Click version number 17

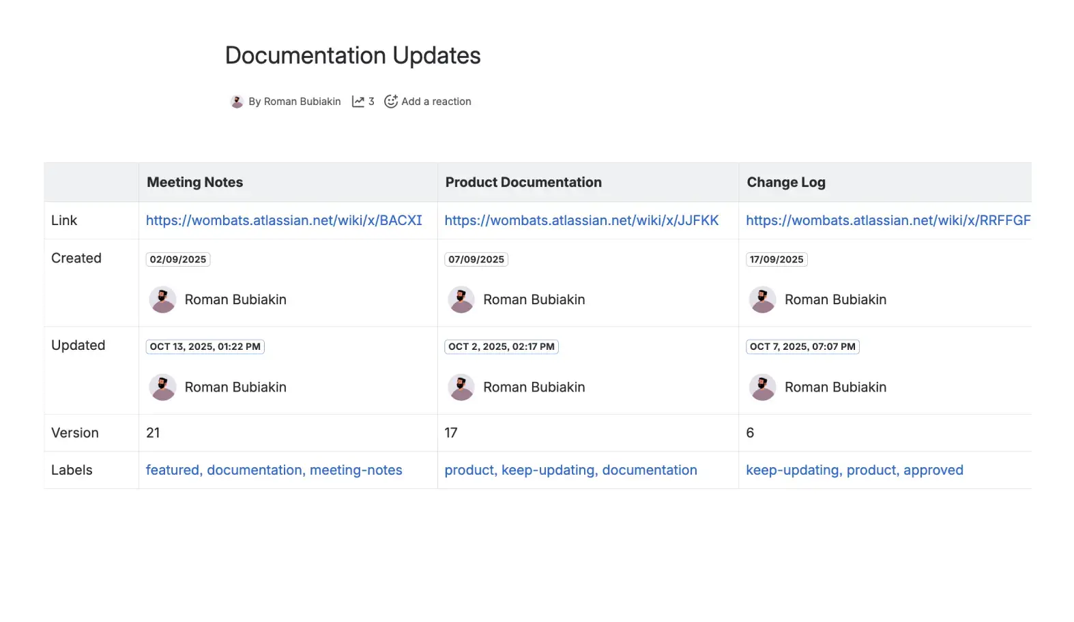[451, 433]
